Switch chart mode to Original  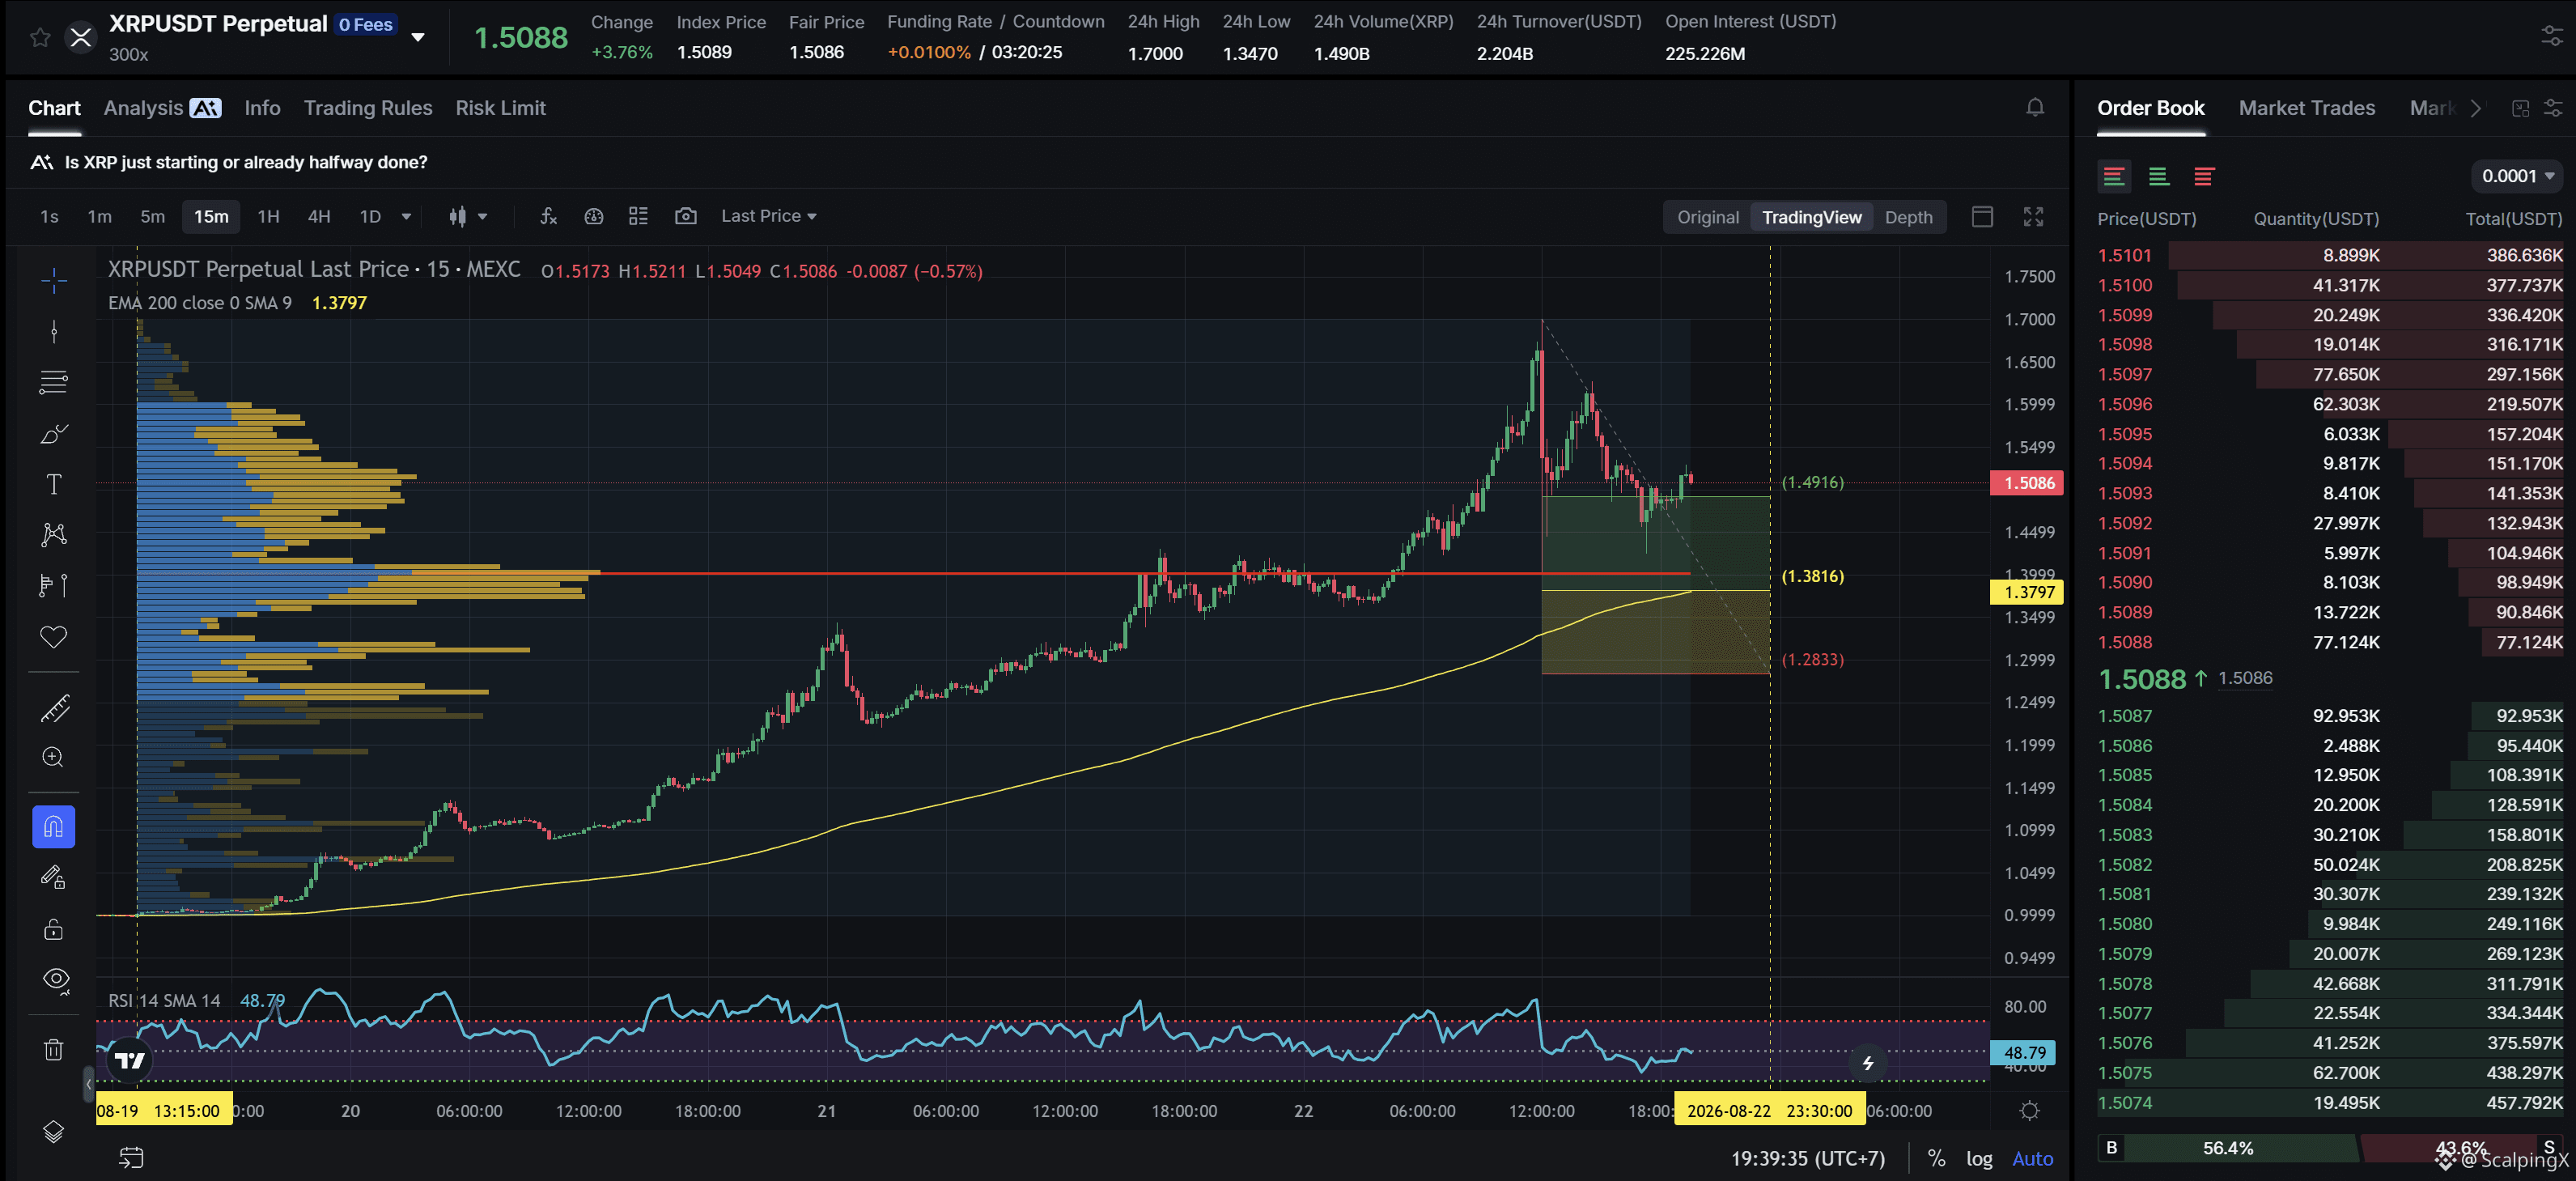coord(1707,217)
